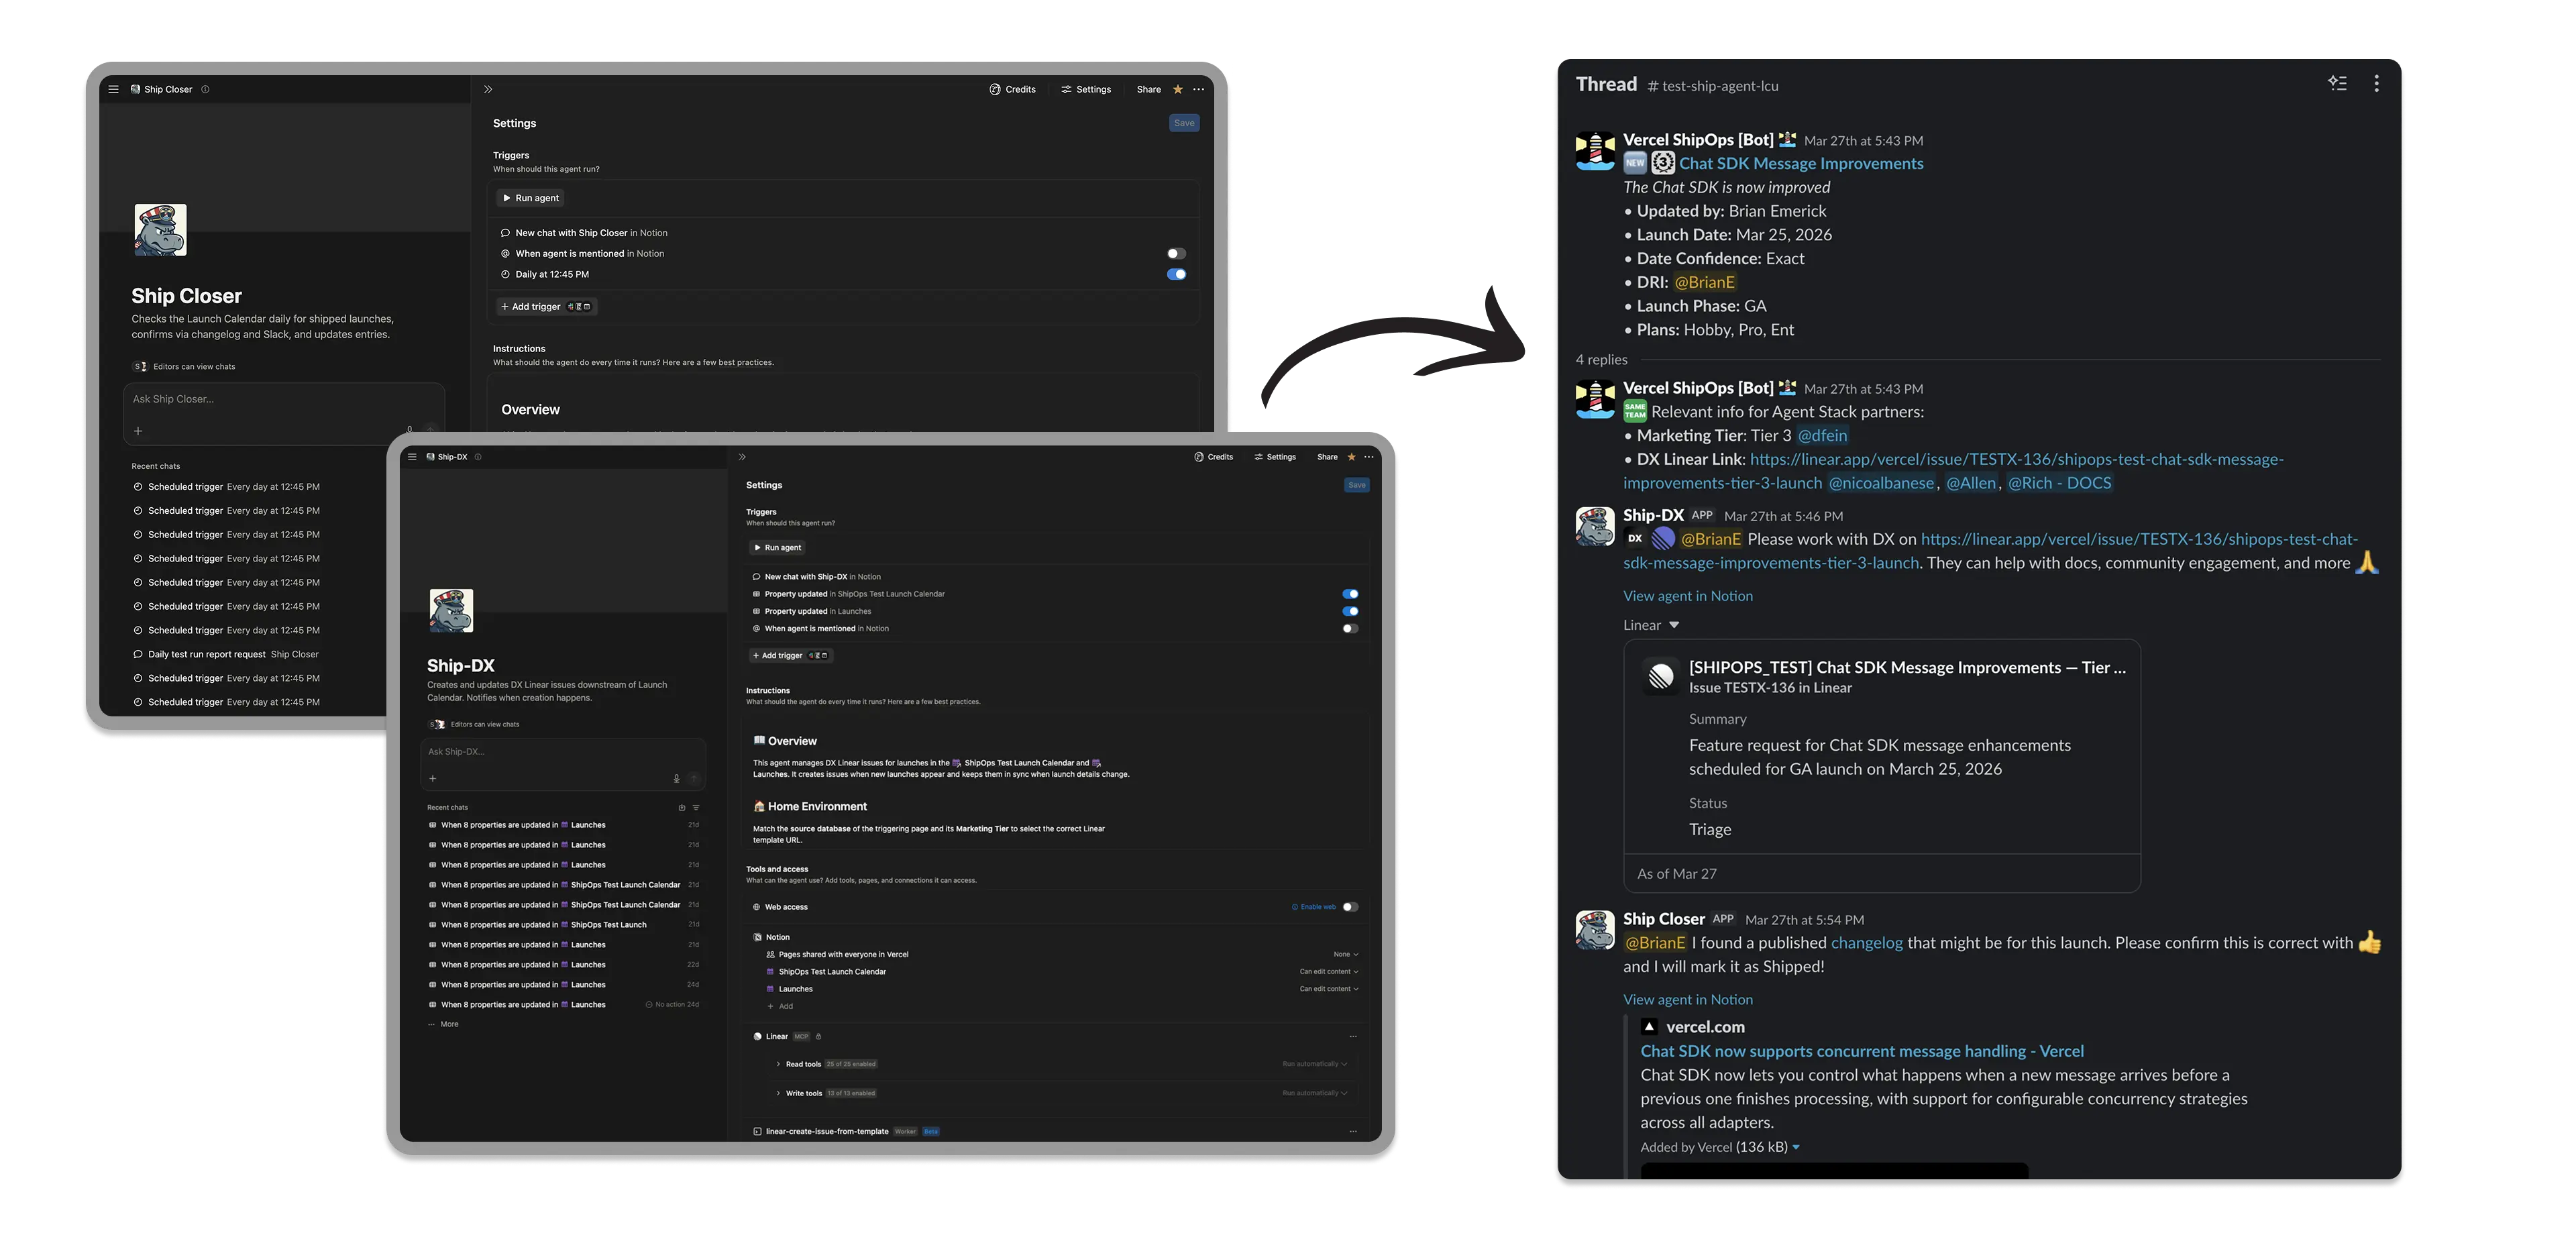
Task: Open more options in Ship-DX window header
Action: pyautogui.click(x=1369, y=457)
